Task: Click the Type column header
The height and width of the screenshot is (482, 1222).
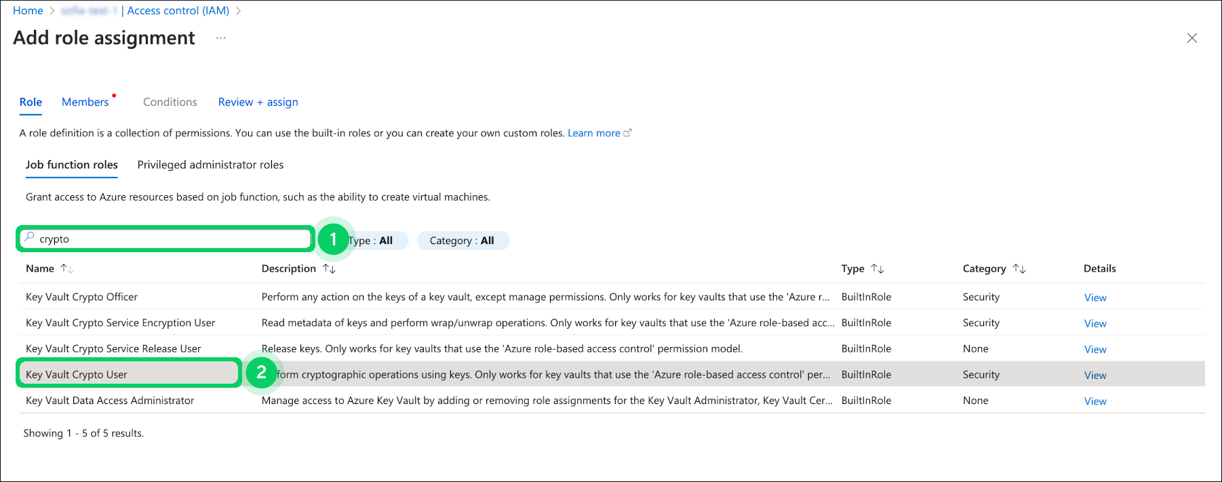Action: tap(853, 268)
